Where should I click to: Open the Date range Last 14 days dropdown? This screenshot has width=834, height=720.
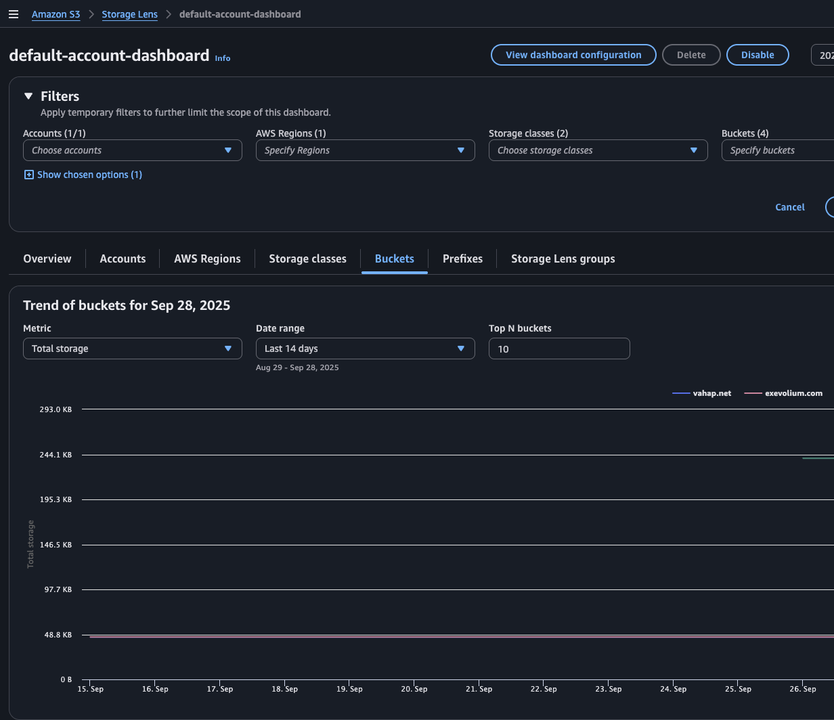tap(365, 348)
